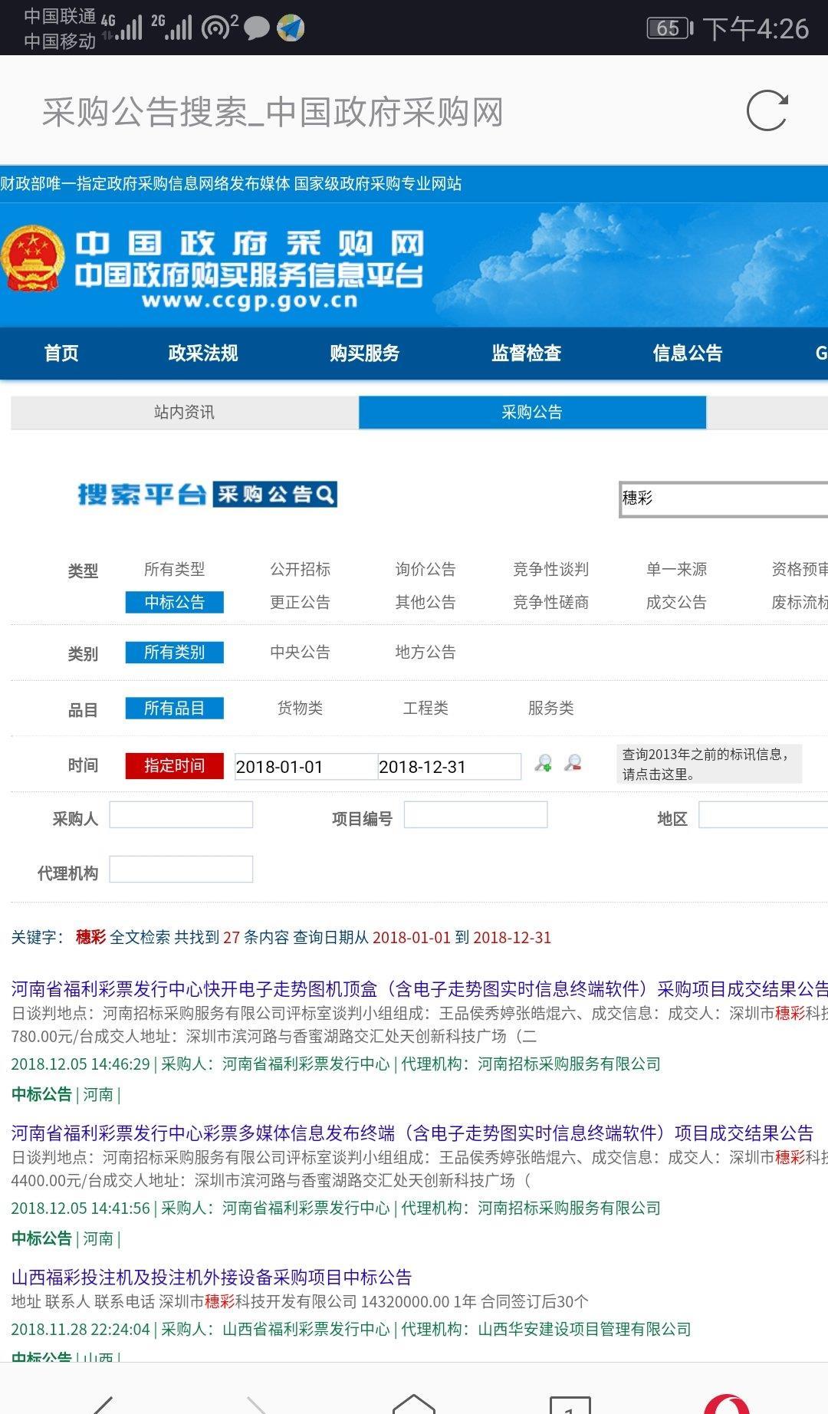Select the 工程类 item filter

pos(426,708)
